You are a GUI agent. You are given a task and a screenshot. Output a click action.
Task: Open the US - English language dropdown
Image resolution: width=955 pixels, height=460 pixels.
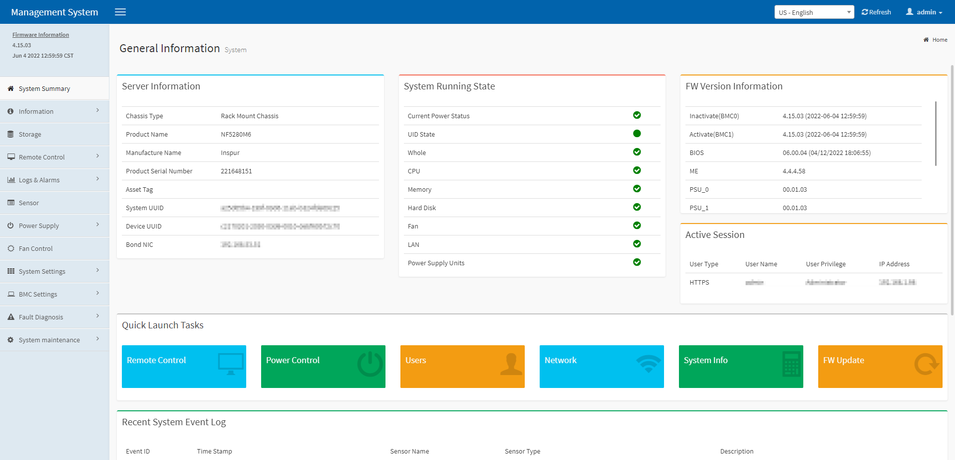point(814,12)
